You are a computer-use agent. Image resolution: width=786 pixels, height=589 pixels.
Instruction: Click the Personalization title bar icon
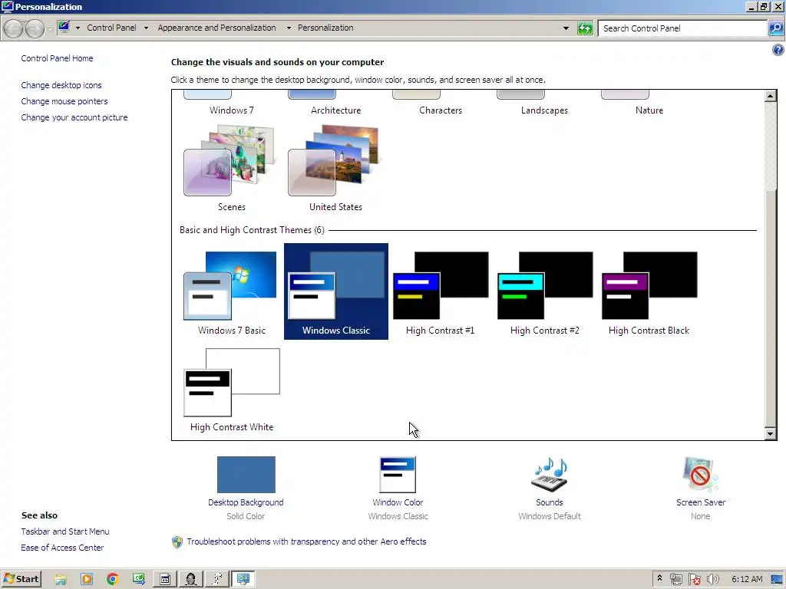[x=7, y=6]
